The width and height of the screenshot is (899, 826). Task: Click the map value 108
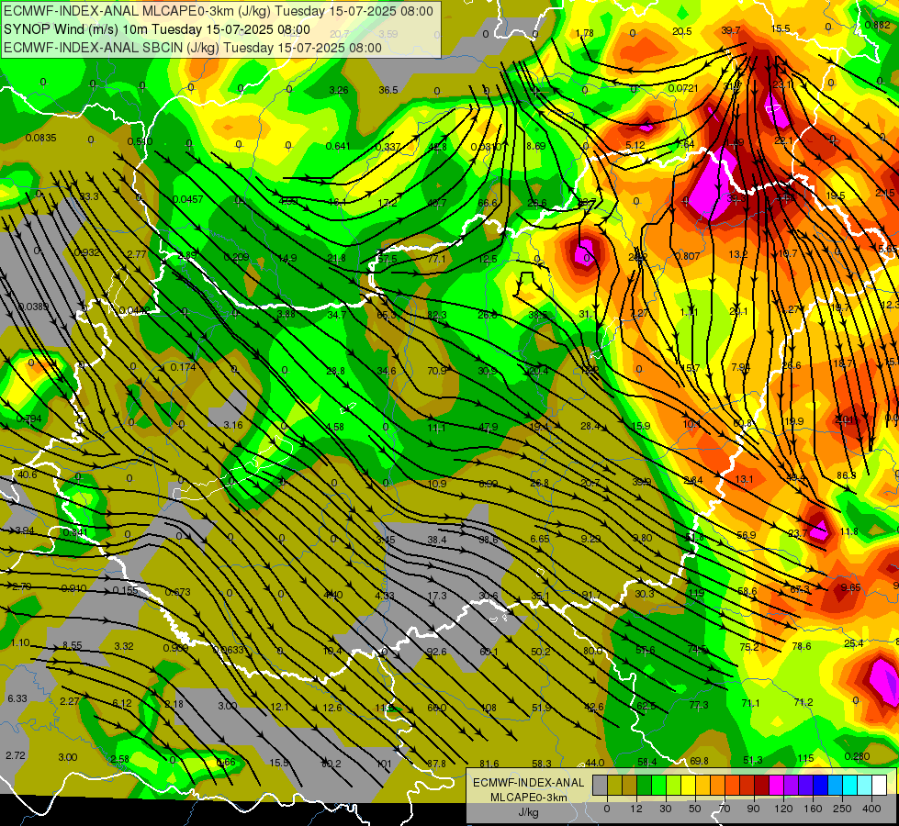[x=489, y=708]
